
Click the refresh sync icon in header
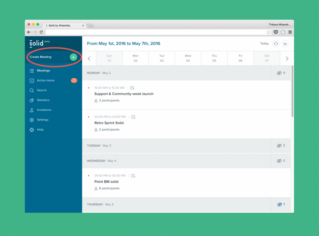tap(276, 44)
